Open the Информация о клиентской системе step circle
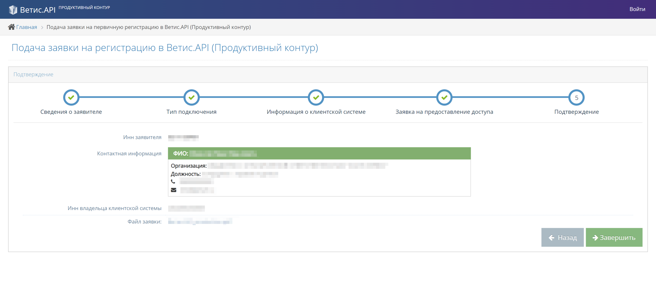The width and height of the screenshot is (656, 281). point(316,97)
